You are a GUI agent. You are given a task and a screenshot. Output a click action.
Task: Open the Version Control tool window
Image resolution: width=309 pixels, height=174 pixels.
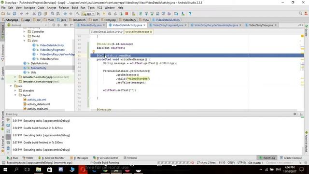(x=106, y=158)
